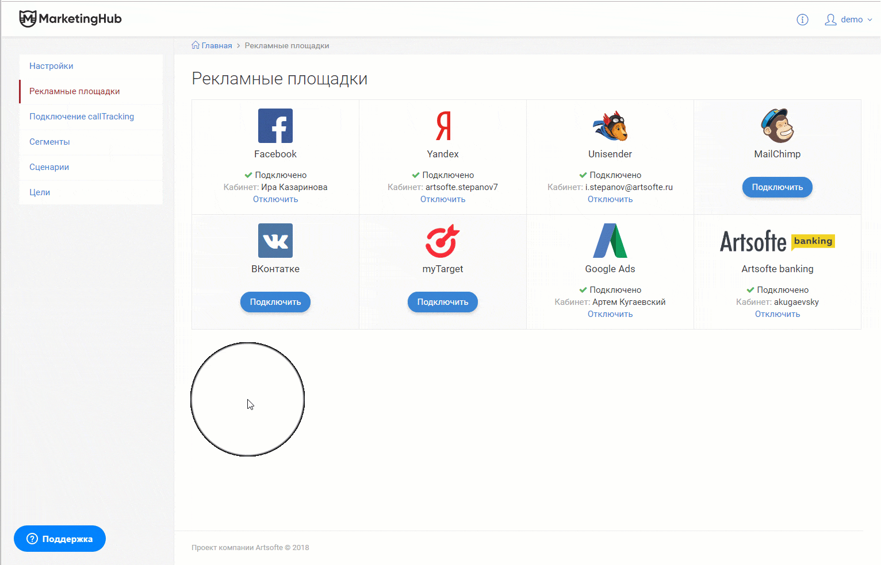Connect MailChimp with Подключить button
Image resolution: width=881 pixels, height=565 pixels.
(x=777, y=187)
